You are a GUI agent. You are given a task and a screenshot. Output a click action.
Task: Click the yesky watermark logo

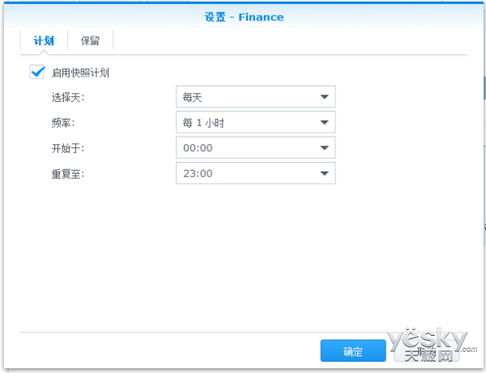coord(428,341)
